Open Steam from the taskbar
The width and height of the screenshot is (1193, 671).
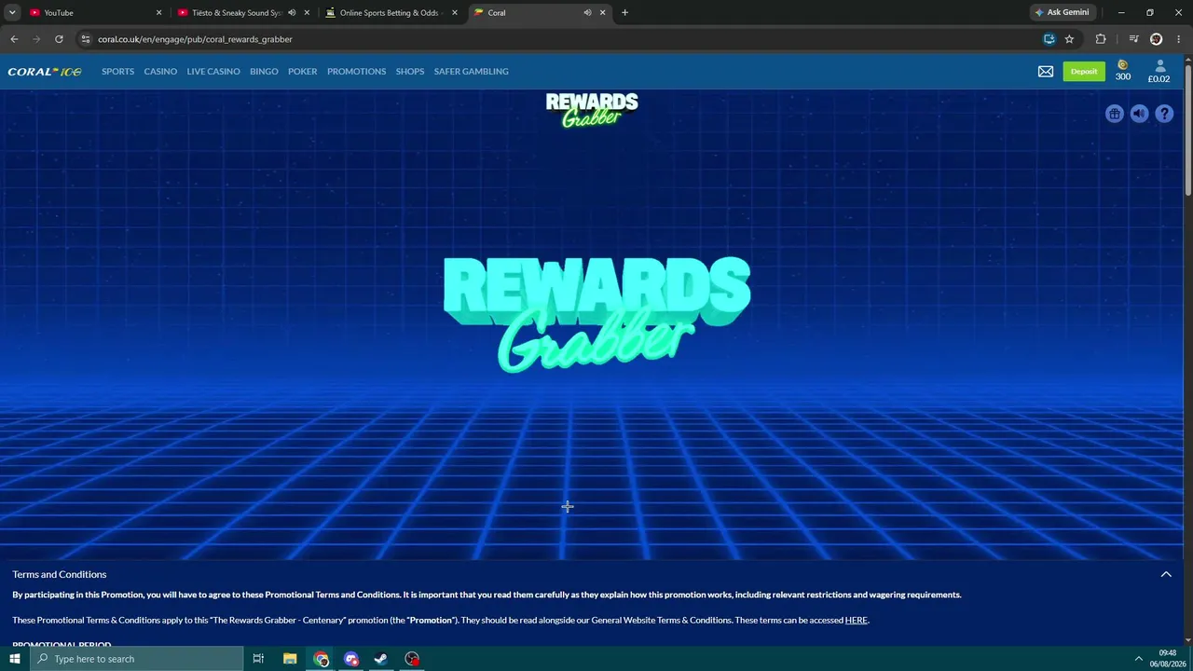coord(381,659)
